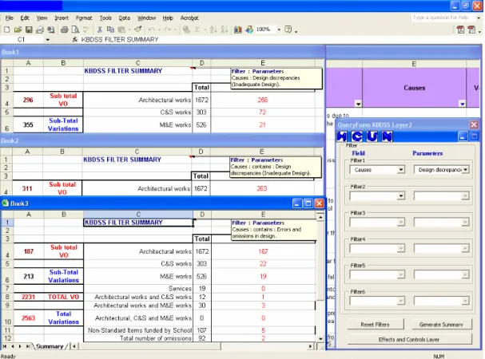This screenshot has width=485, height=359.
Task: Click the 2563 Total Variations value cell
Action: point(29,318)
